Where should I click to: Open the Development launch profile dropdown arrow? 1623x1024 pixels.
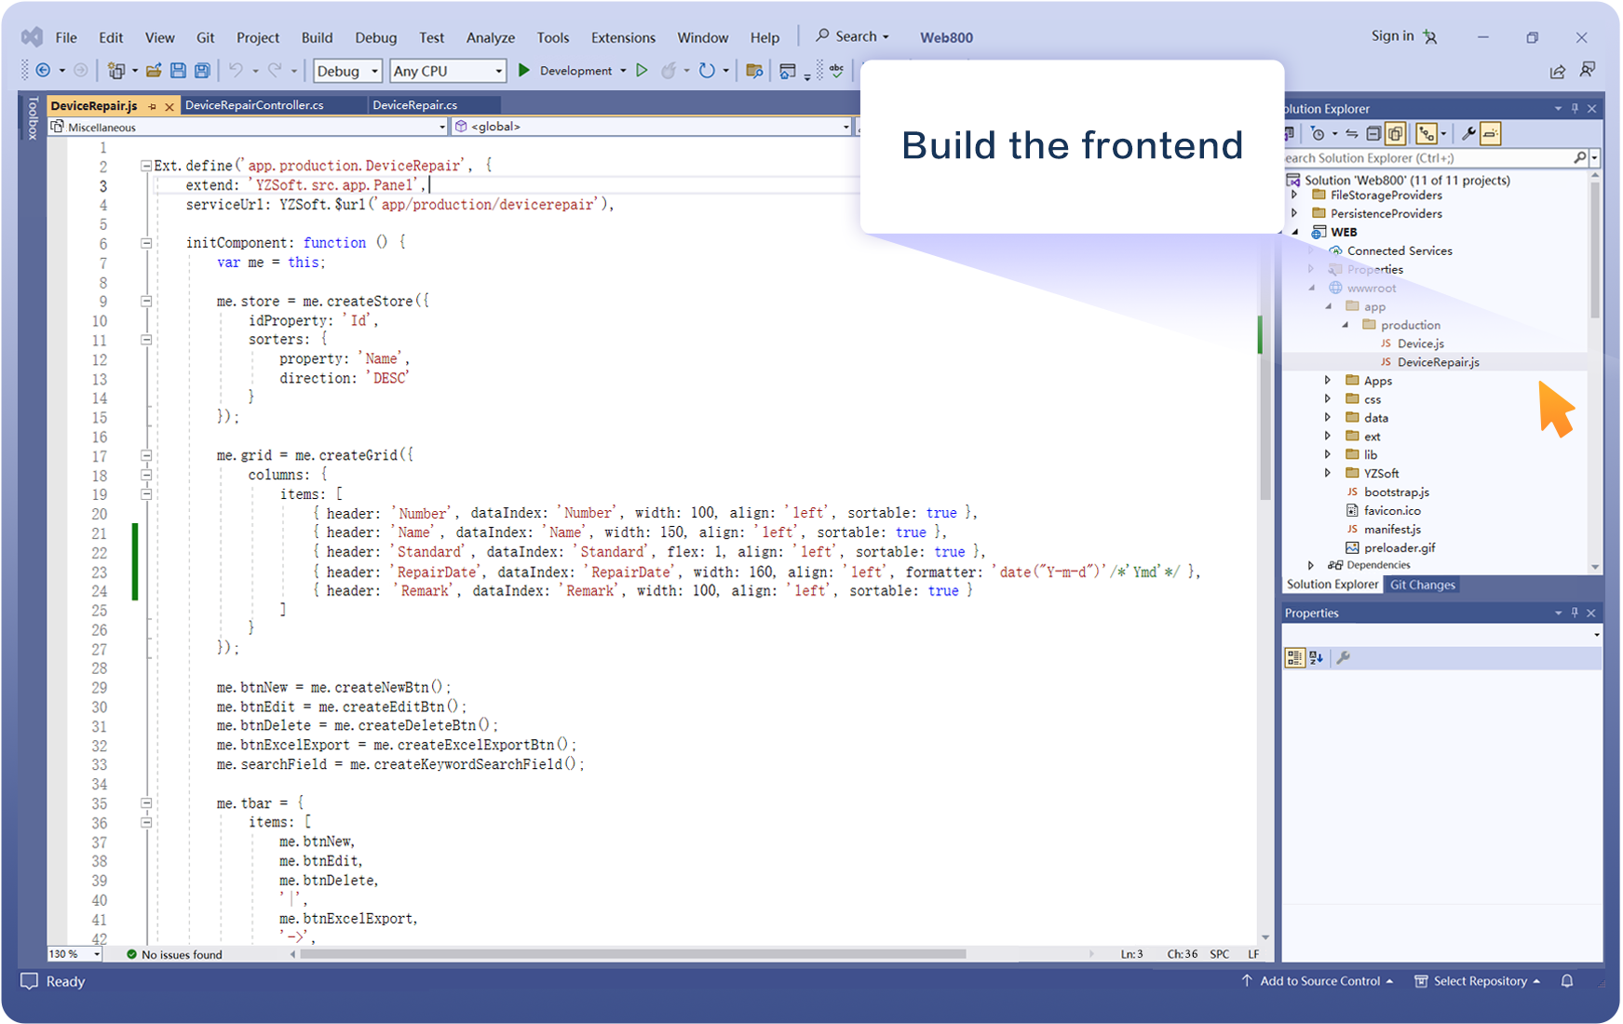[623, 71]
